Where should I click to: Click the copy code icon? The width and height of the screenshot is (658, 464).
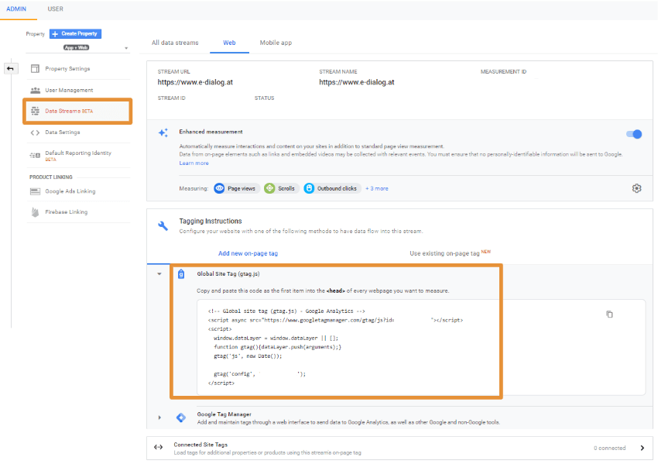[x=609, y=314]
